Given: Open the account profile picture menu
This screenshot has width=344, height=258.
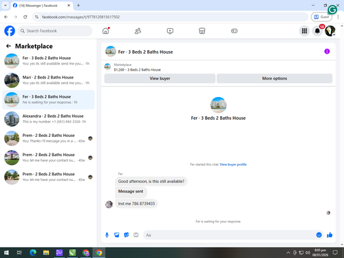Looking at the screenshot, I should coord(330,31).
